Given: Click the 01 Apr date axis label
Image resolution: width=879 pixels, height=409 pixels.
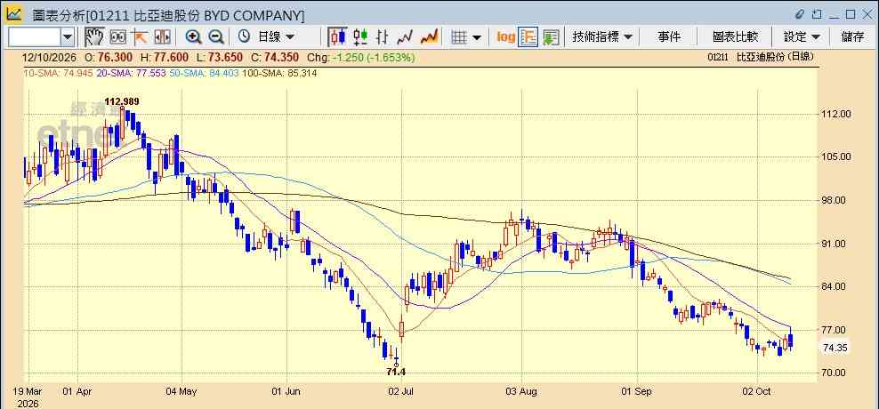Looking at the screenshot, I should pos(78,391).
